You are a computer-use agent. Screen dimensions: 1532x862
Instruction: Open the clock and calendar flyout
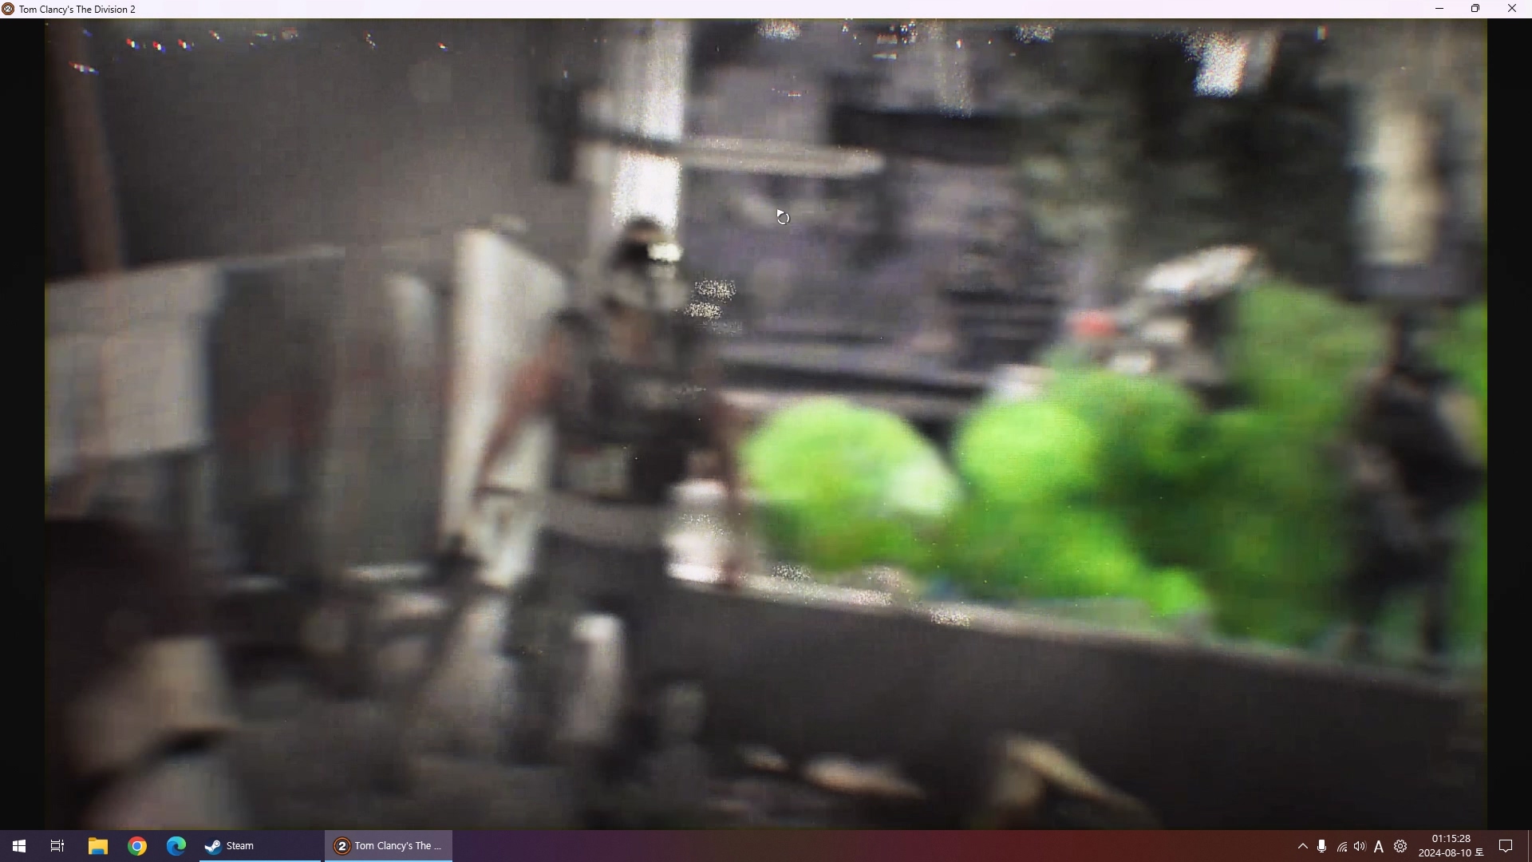click(x=1451, y=846)
